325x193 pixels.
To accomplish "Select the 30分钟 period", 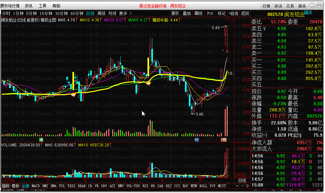I will pos(61,14).
